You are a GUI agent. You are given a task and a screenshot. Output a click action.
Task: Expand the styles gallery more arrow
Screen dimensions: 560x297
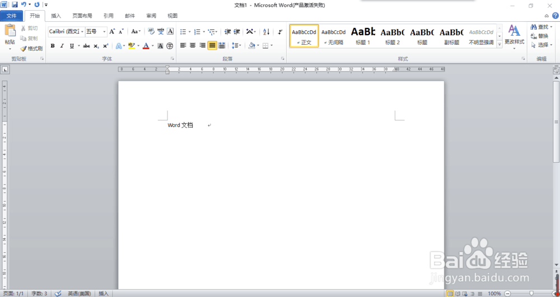coord(500,44)
